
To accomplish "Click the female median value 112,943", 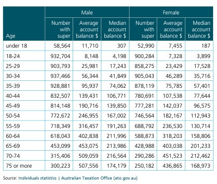I will (x=201, y=116).
